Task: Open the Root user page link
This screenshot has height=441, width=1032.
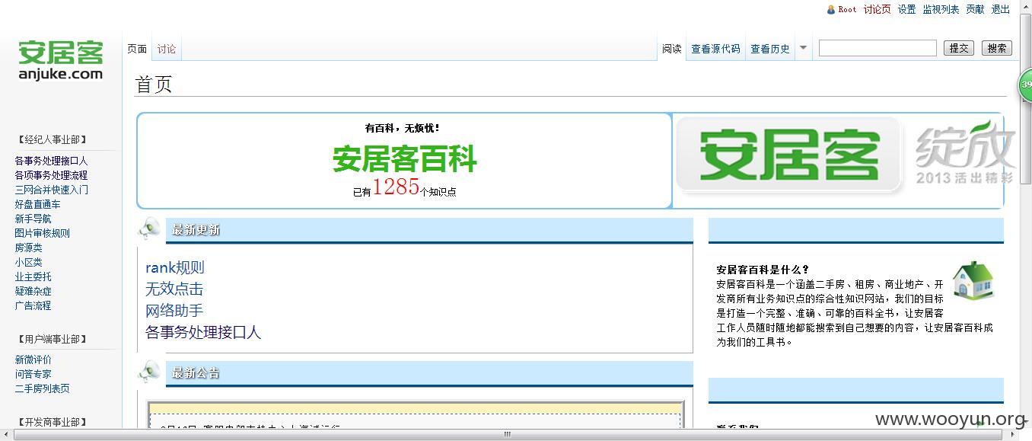Action: click(847, 10)
